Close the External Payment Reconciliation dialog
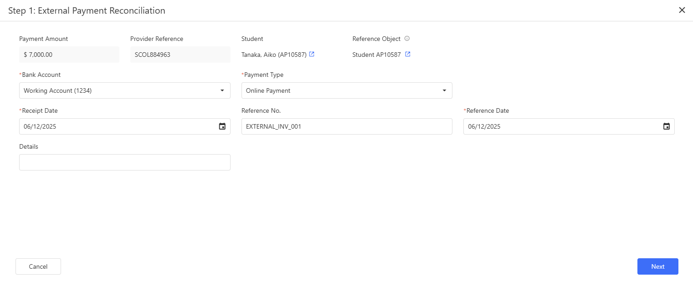The width and height of the screenshot is (693, 286). click(x=682, y=10)
